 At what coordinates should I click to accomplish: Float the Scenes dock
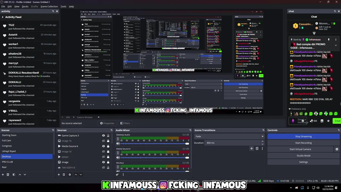coord(53,130)
